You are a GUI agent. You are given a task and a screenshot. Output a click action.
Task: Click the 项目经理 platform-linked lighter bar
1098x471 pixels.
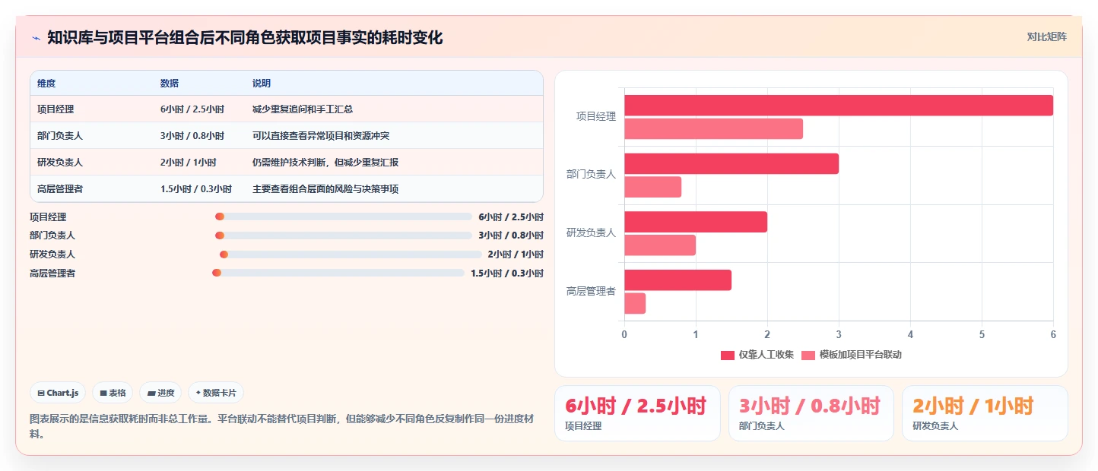pyautogui.click(x=713, y=129)
